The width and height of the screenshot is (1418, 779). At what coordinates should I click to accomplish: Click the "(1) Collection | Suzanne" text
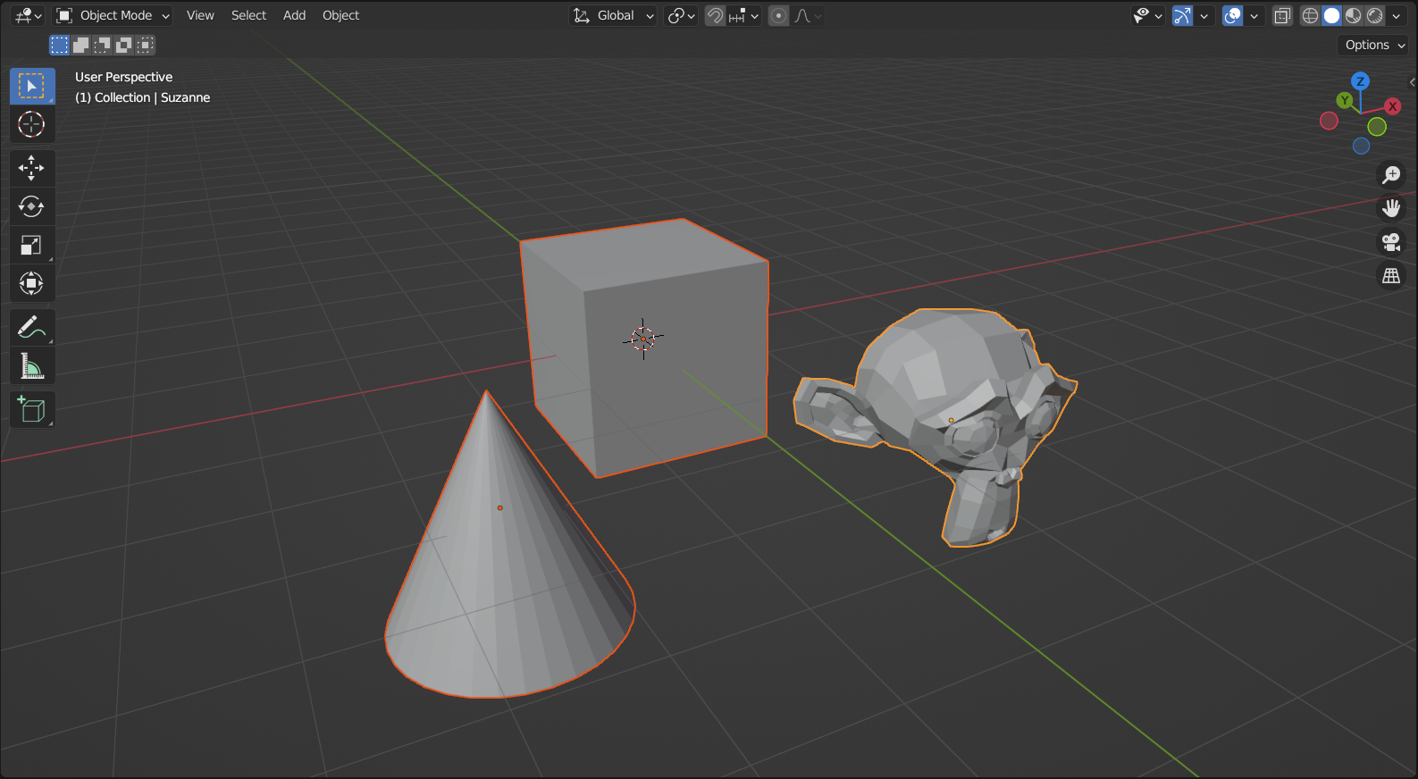click(143, 97)
